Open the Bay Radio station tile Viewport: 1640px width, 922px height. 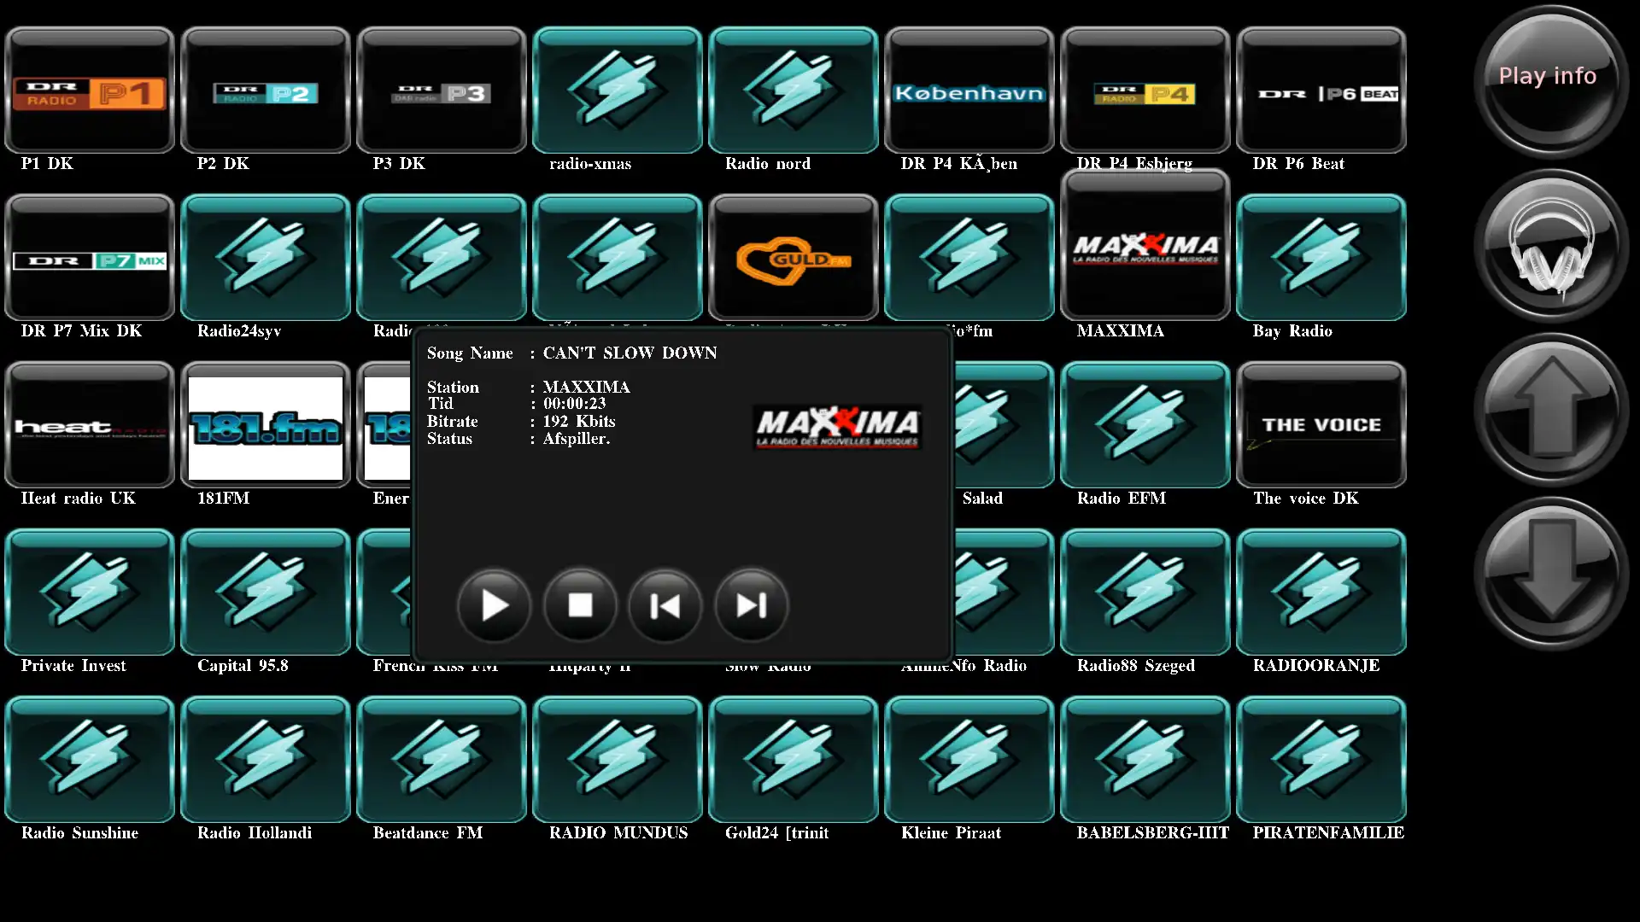click(1321, 258)
